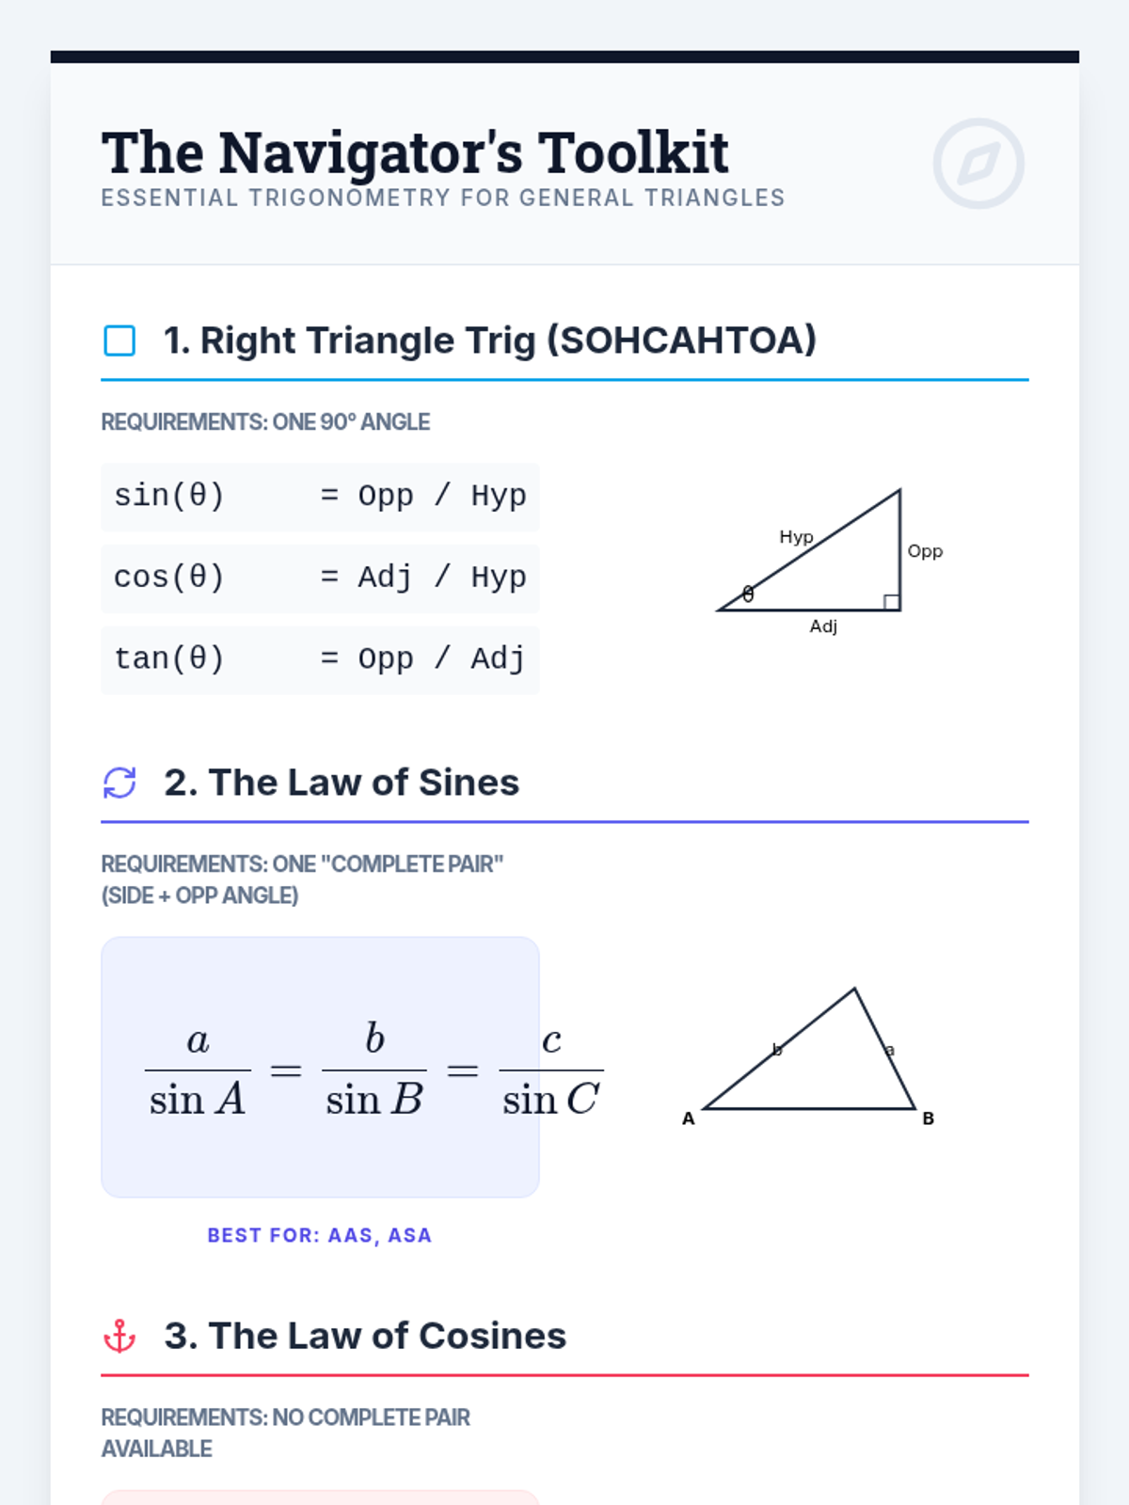The height and width of the screenshot is (1505, 1129).
Task: Click the Hyp label on the right triangle
Action: pos(796,537)
